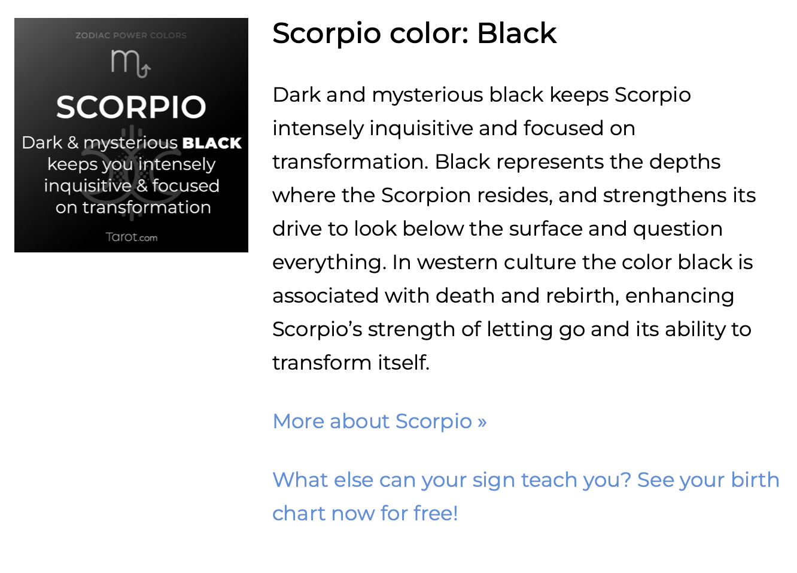
Task: Open the free birth chart link
Action: pos(525,496)
